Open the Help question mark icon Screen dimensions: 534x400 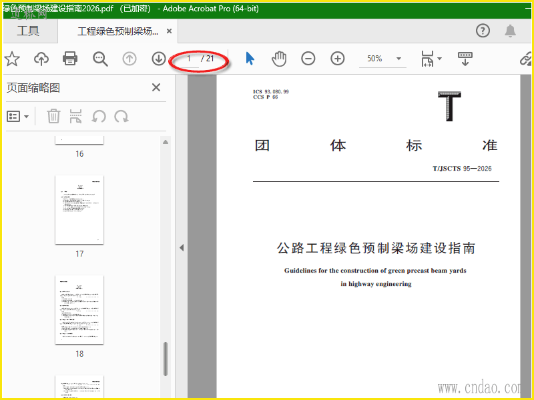483,31
